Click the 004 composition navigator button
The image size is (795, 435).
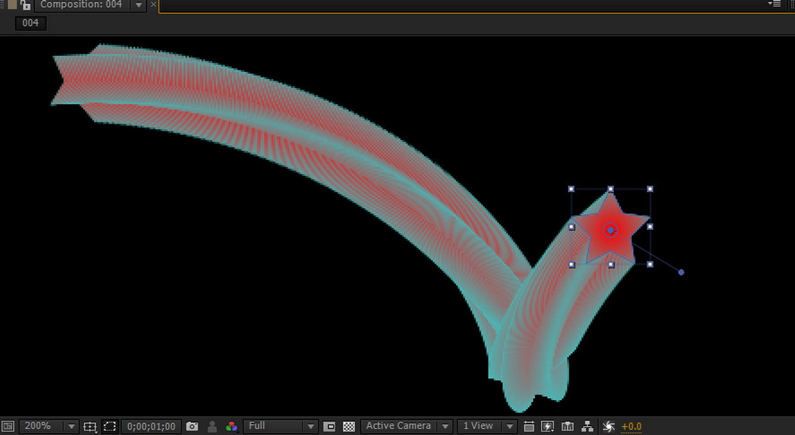(x=30, y=23)
